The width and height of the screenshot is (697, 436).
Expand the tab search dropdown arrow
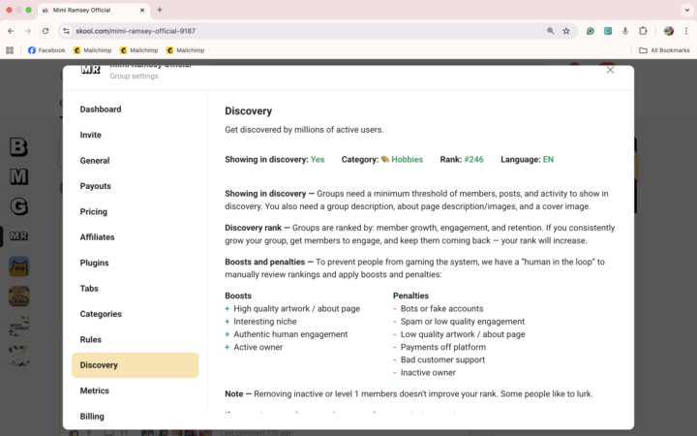(x=686, y=10)
